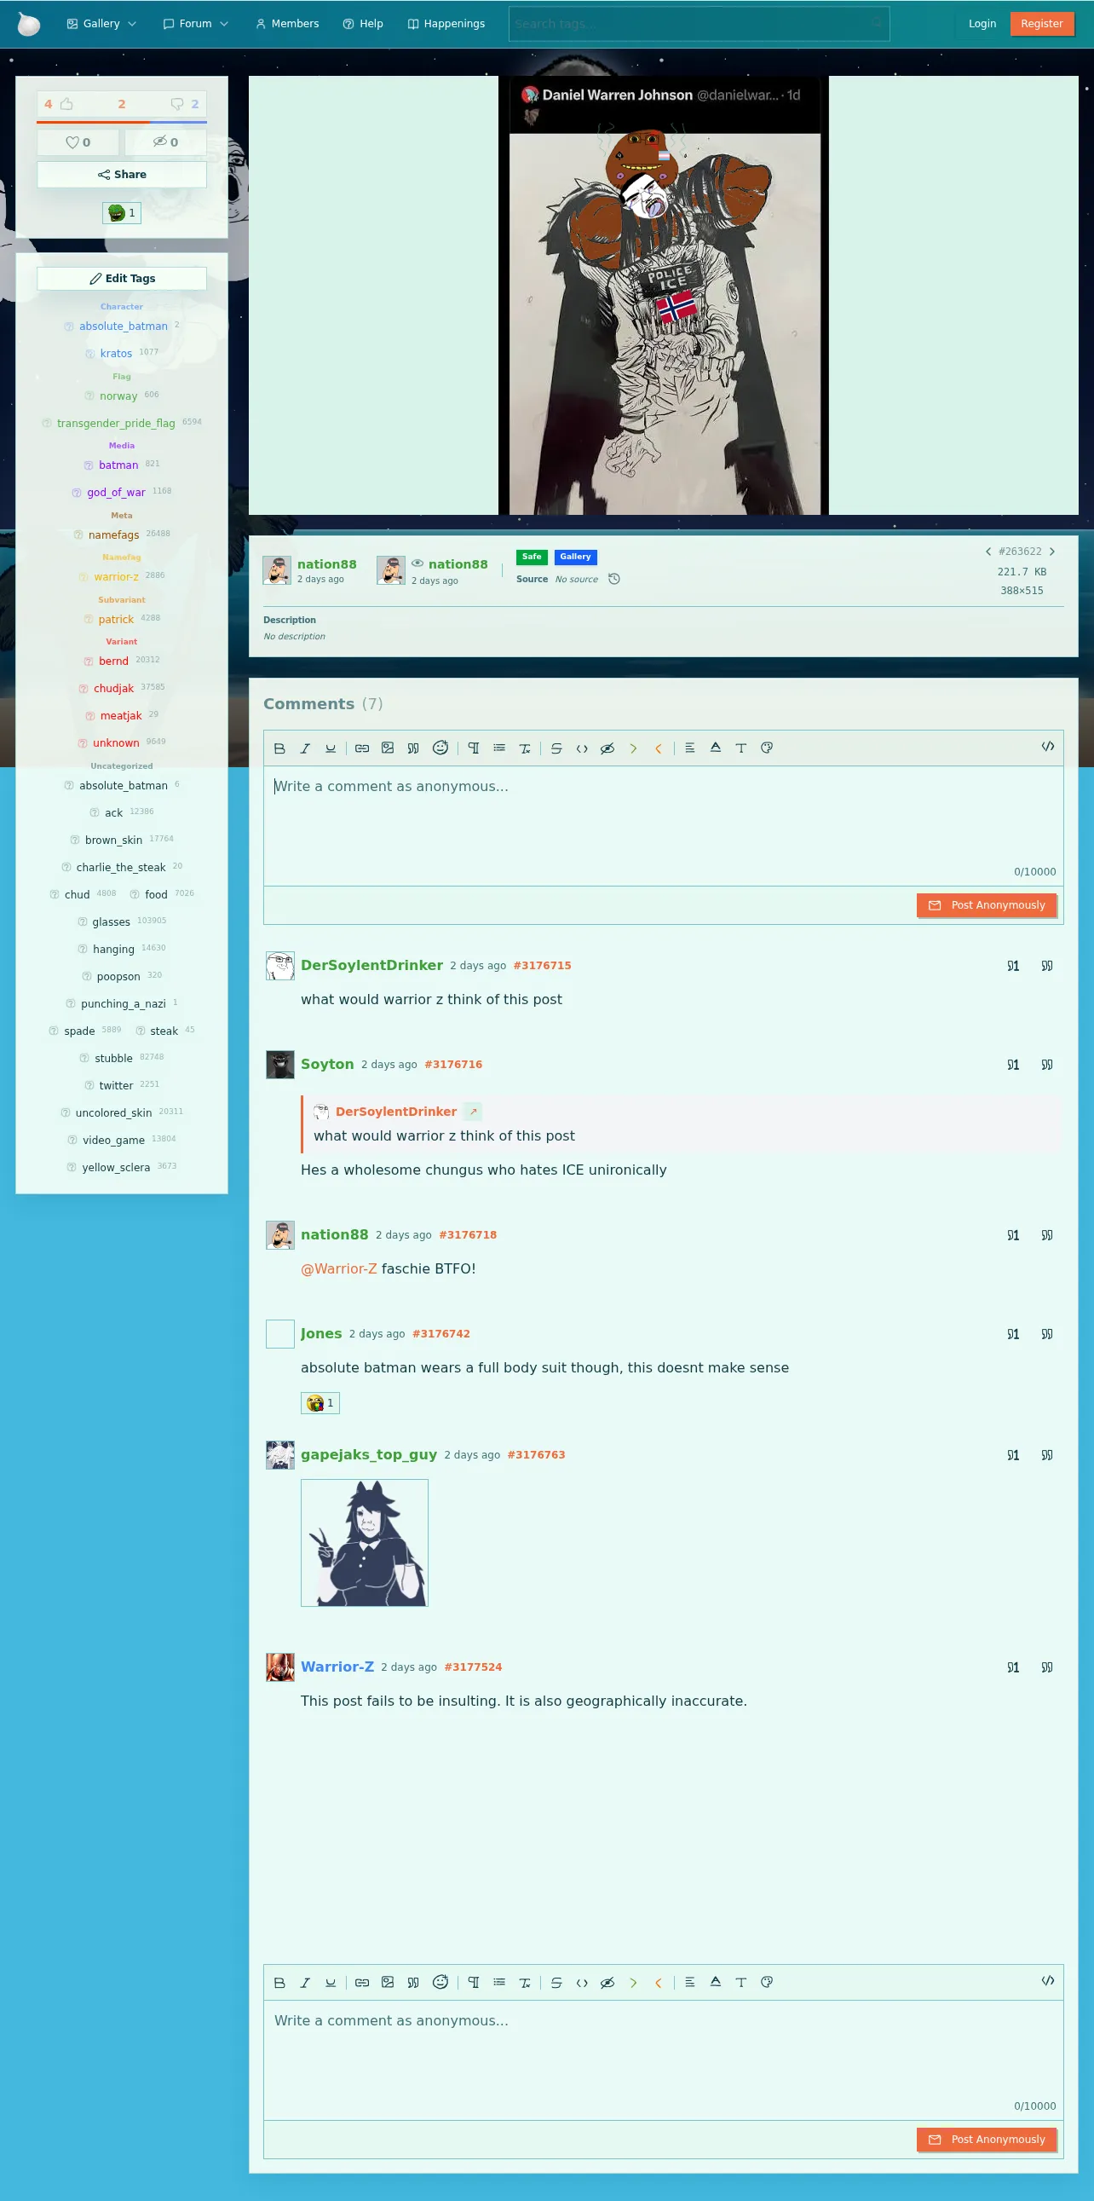View source history next to No source
The width and height of the screenshot is (1094, 2201).
pos(614,580)
